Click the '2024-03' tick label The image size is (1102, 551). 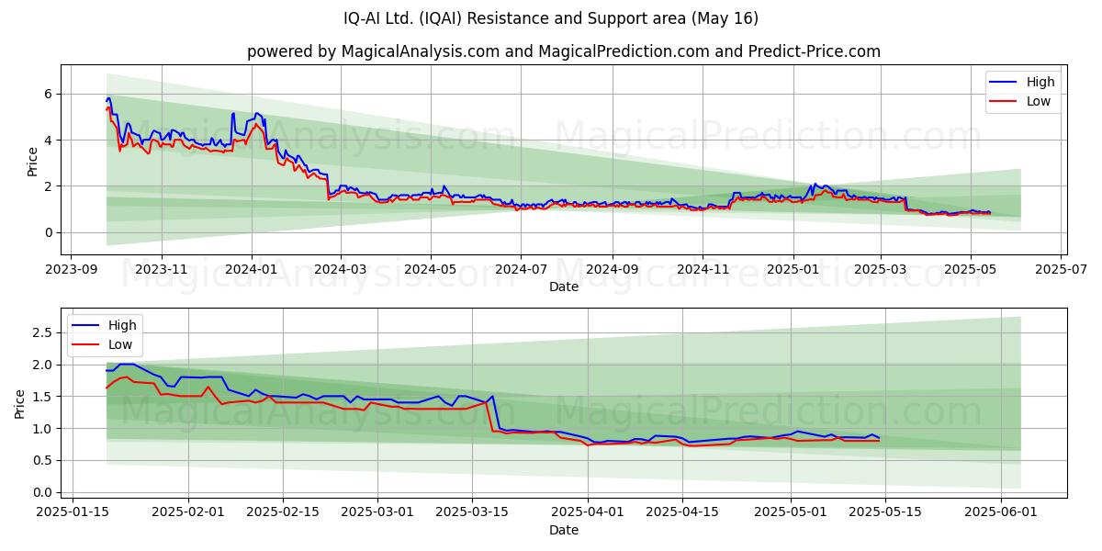pyautogui.click(x=341, y=270)
